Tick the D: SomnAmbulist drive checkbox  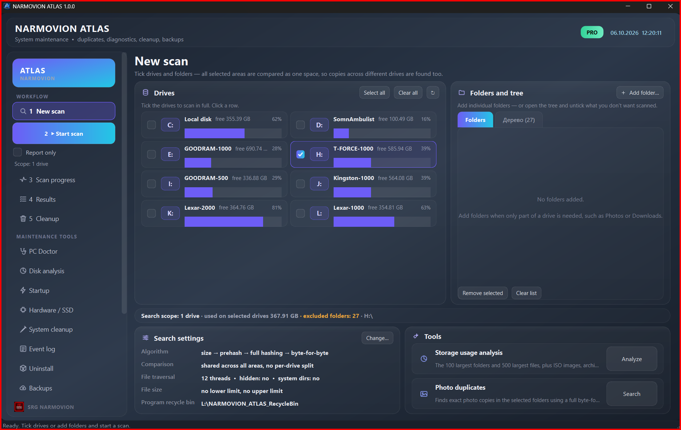pyautogui.click(x=301, y=125)
